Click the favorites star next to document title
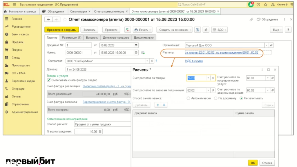Image resolution: width=297 pixels, height=167 pixels. tap(65, 19)
